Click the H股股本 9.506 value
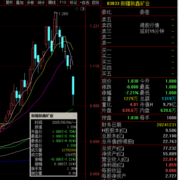The image size is (179, 180). 171,130
